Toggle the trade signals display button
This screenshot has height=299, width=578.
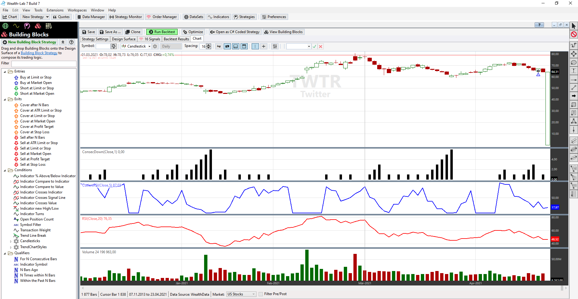coord(227,46)
